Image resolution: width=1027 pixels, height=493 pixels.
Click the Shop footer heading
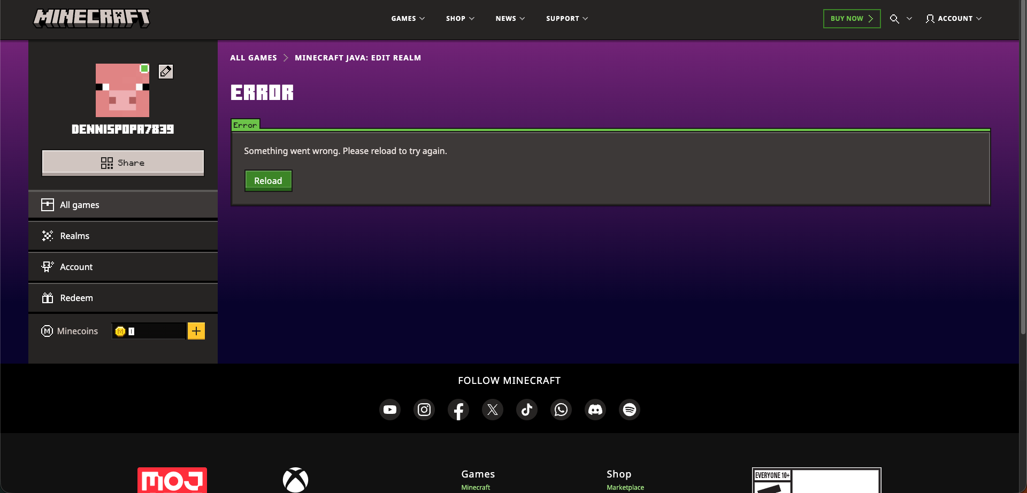point(619,474)
